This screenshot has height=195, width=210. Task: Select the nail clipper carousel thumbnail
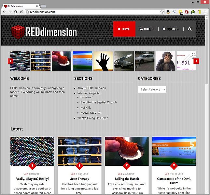pyautogui.click(x=124, y=61)
